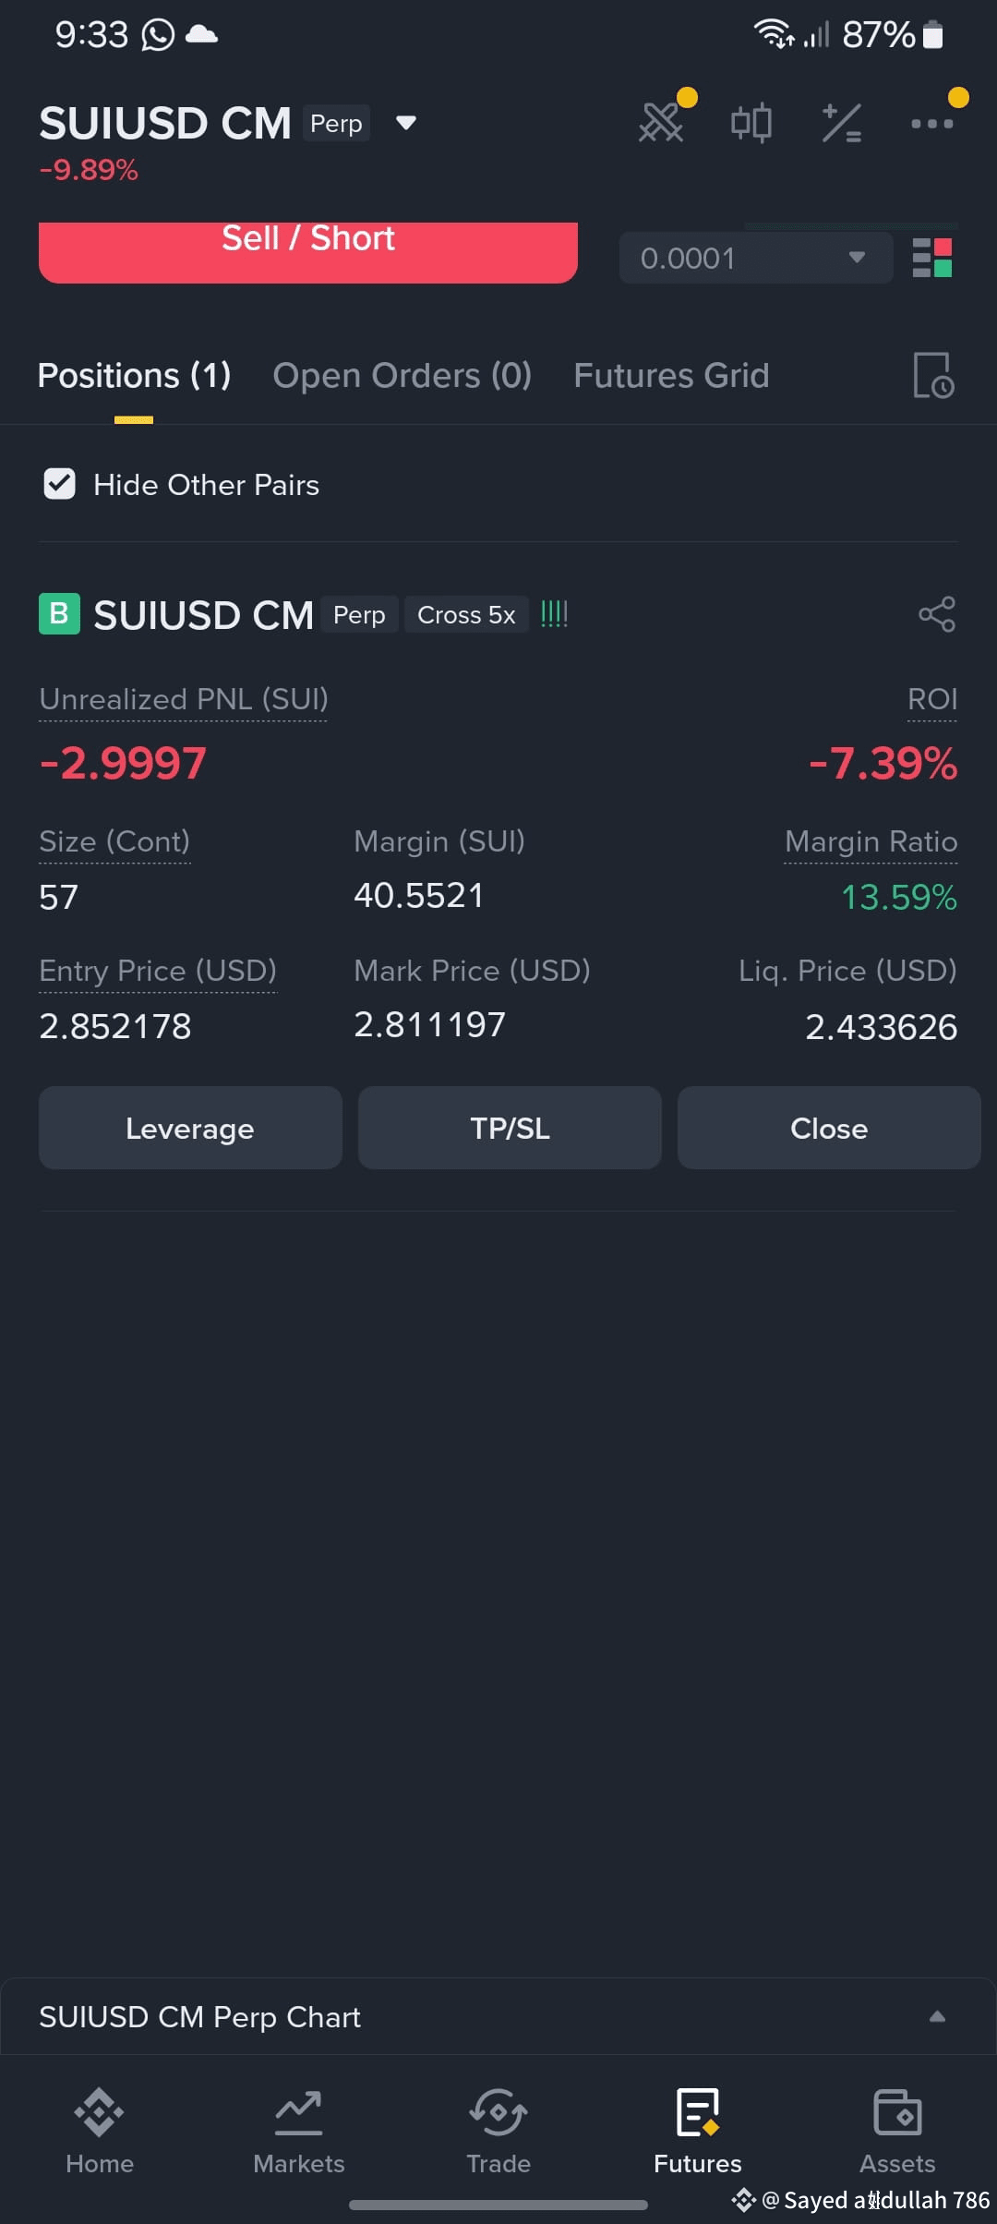Switch to the Open Orders (0) tab

tap(402, 376)
